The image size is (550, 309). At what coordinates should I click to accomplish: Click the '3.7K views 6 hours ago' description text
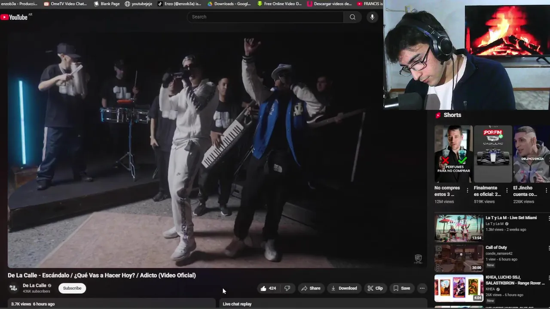tap(33, 304)
